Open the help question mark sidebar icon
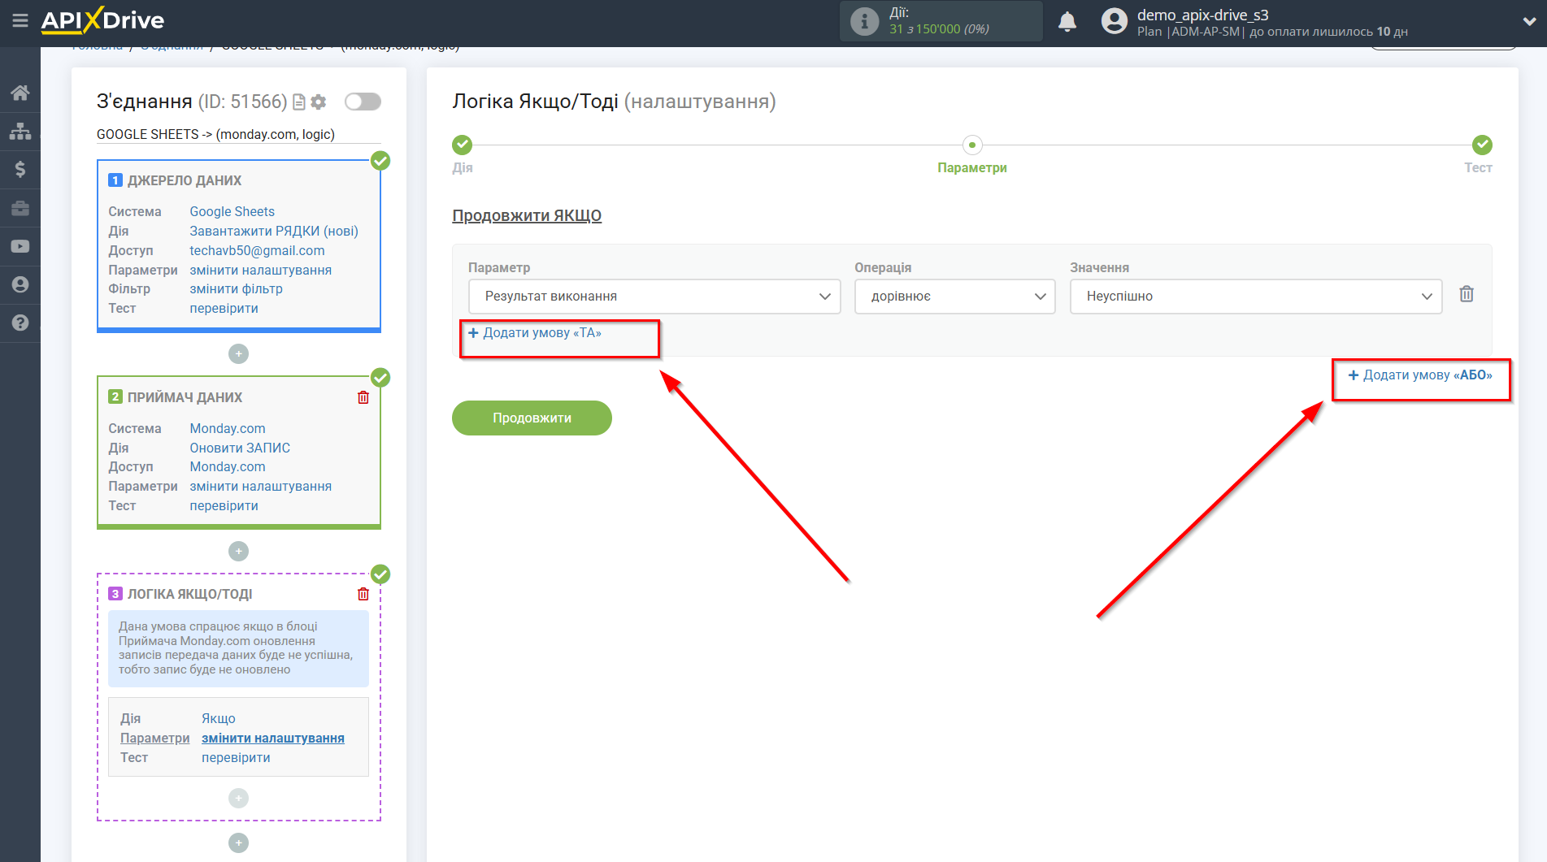 pos(20,323)
